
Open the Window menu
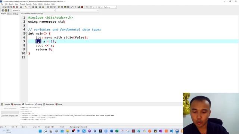(47, 4)
